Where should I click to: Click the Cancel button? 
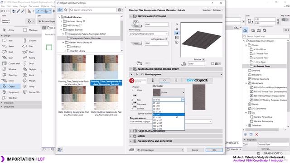pos(195,150)
